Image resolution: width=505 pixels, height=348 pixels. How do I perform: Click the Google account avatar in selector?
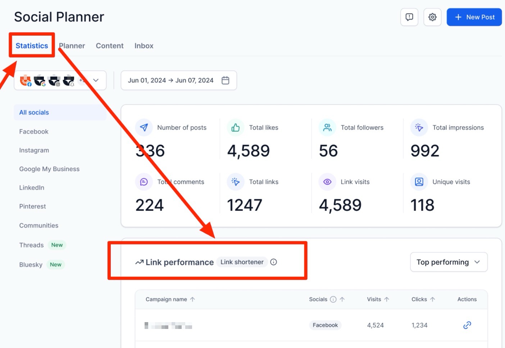[40, 81]
